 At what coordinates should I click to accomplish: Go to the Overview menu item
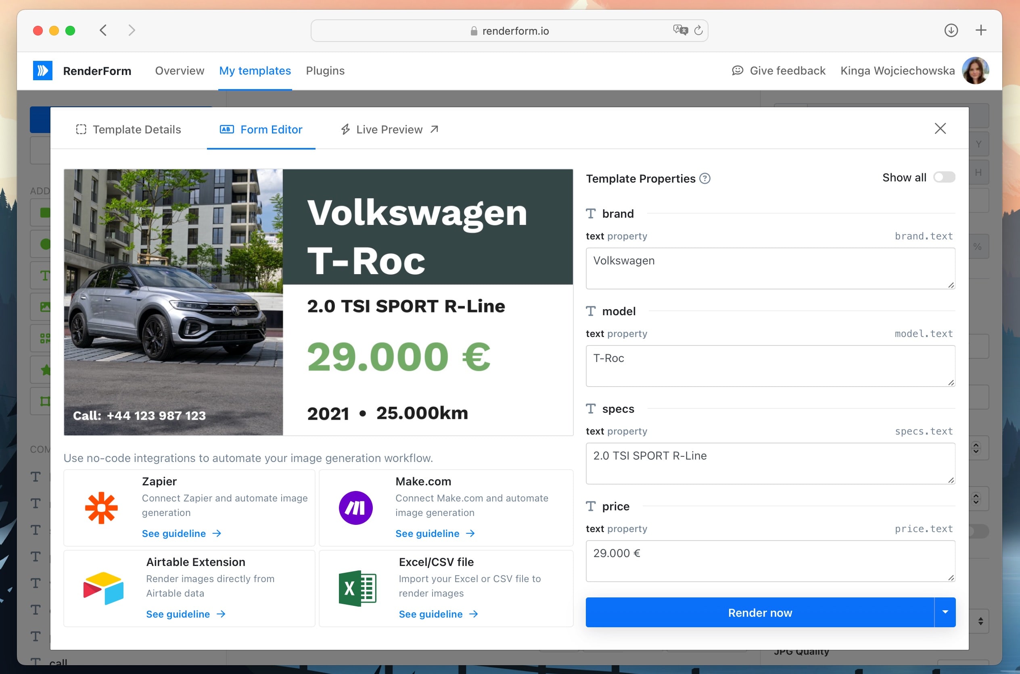(x=180, y=71)
